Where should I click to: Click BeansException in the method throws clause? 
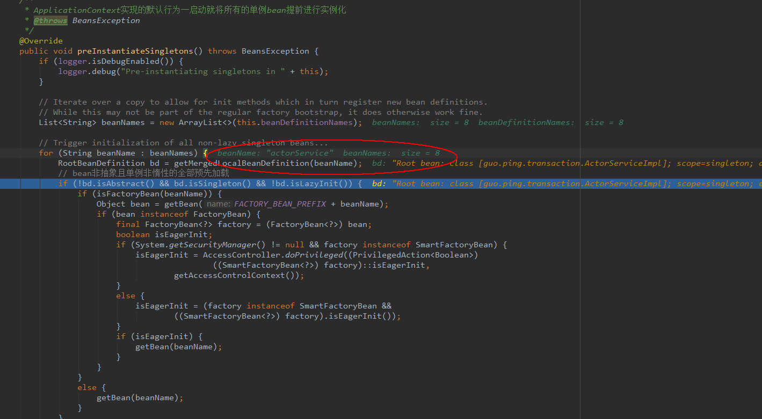click(x=275, y=51)
